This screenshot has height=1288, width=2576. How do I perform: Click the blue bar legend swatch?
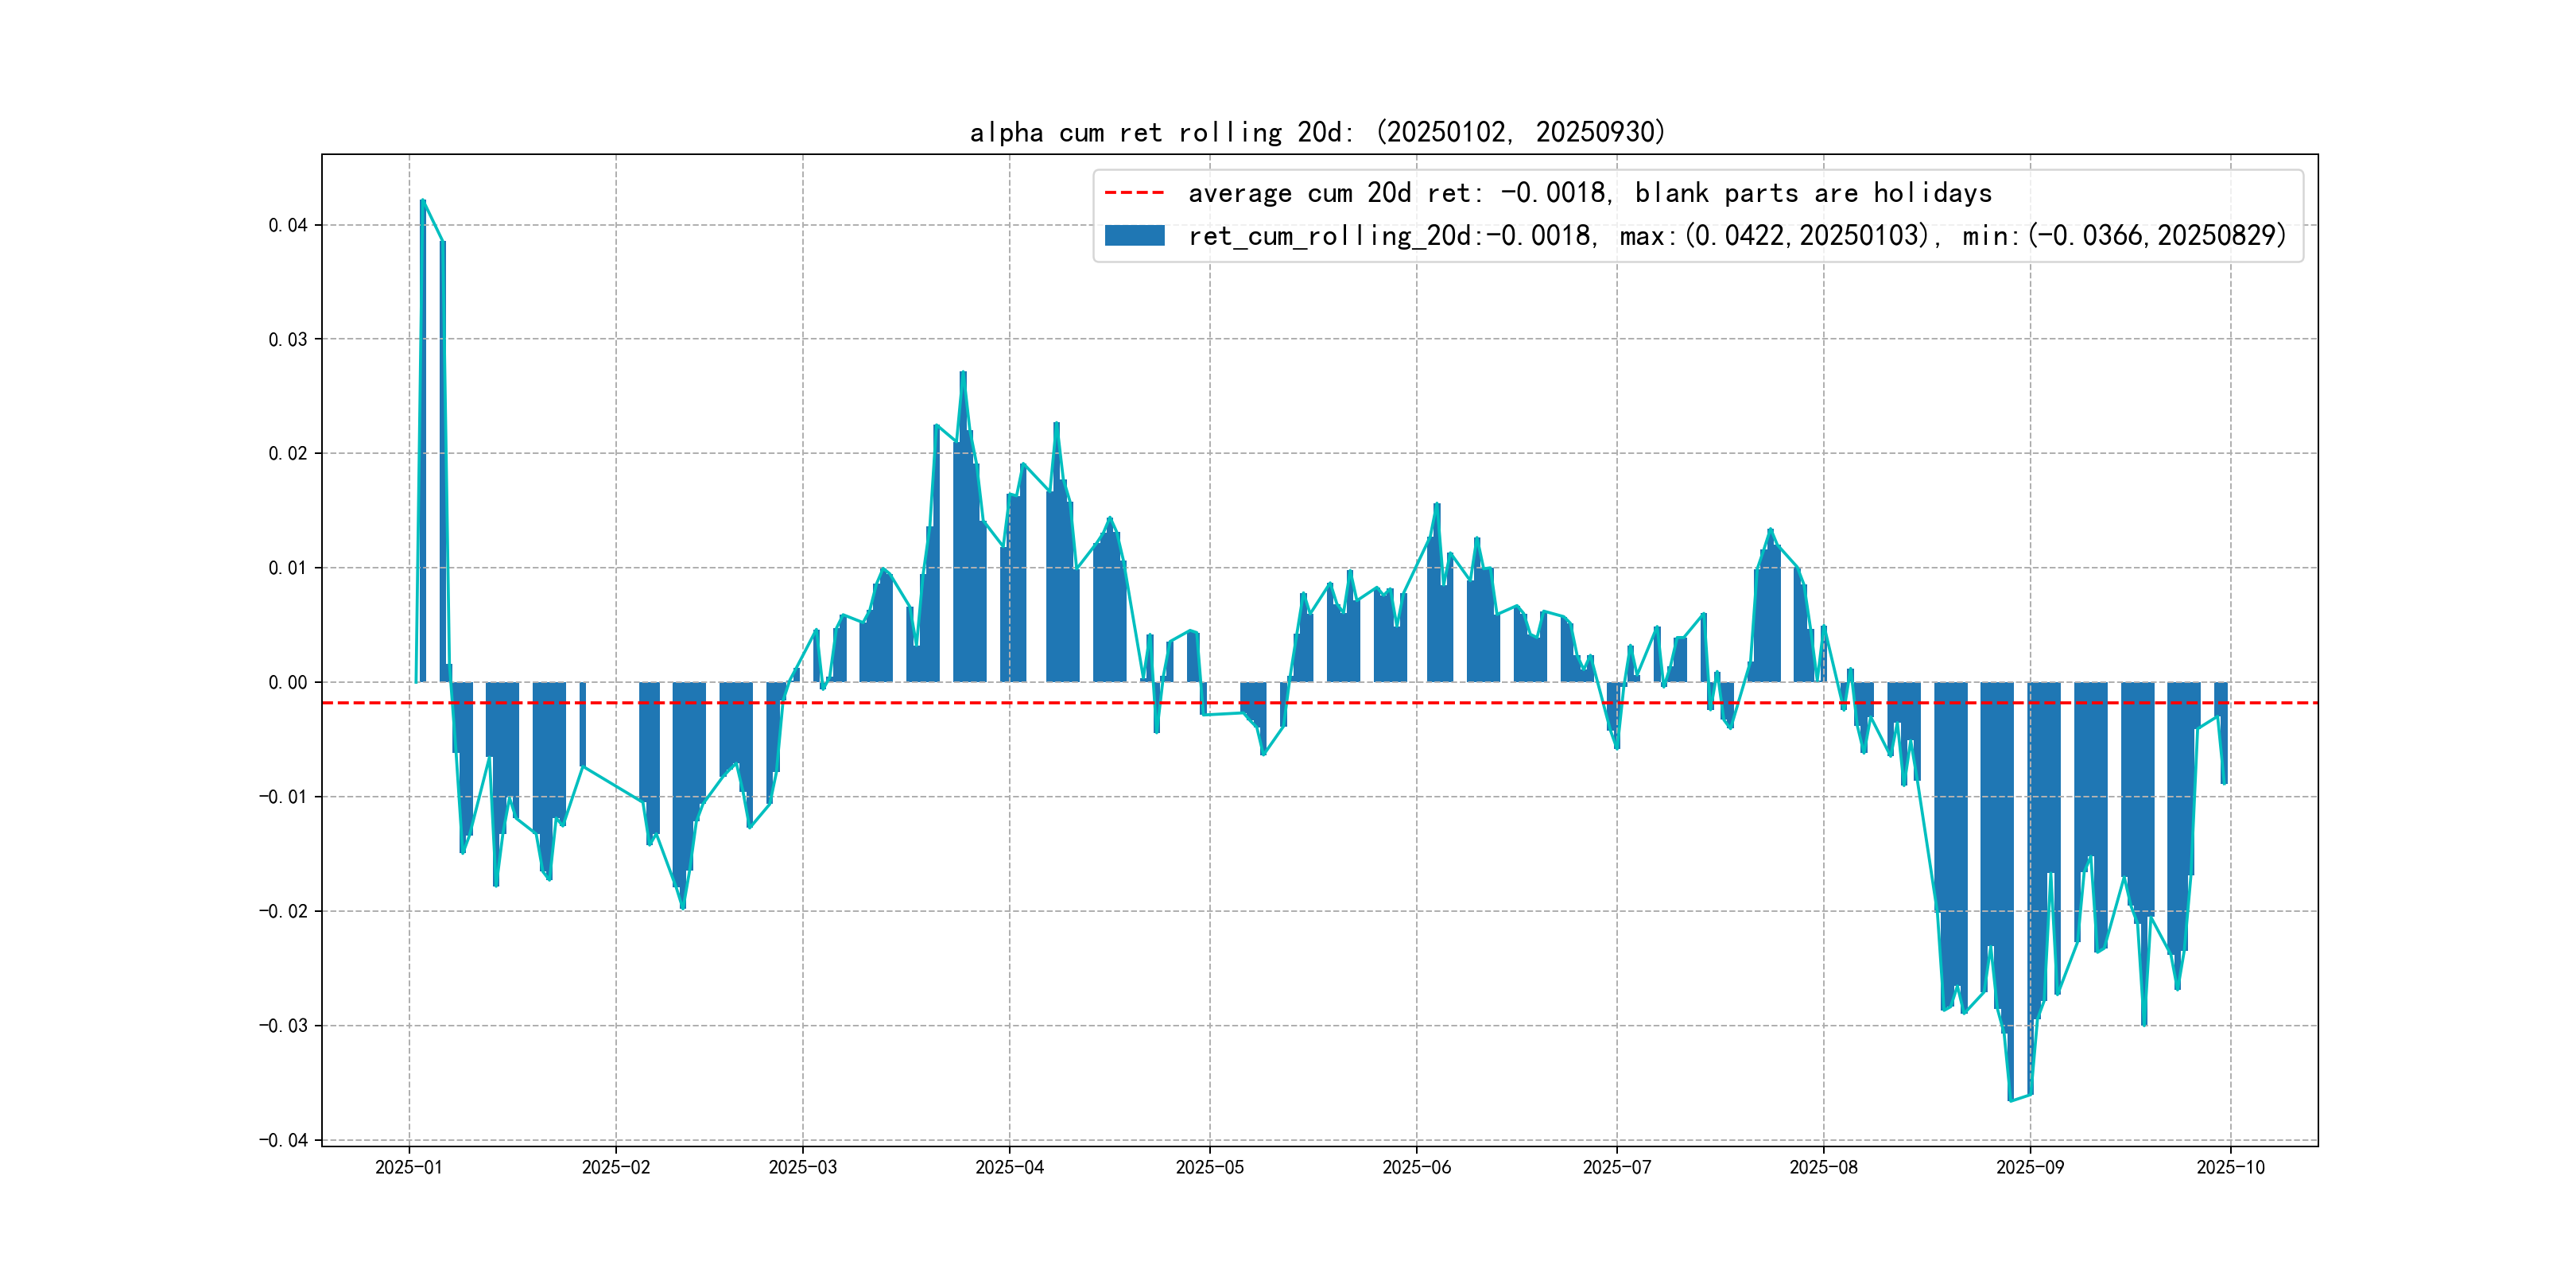pos(1134,236)
